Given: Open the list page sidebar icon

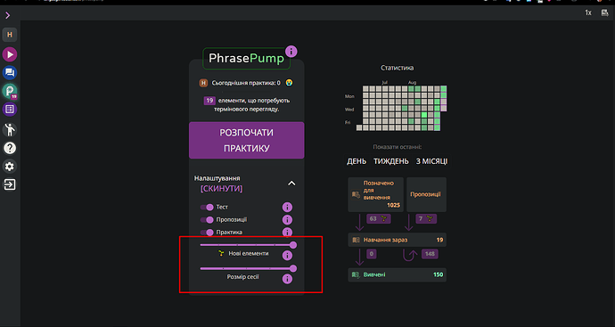Looking at the screenshot, I should point(10,109).
